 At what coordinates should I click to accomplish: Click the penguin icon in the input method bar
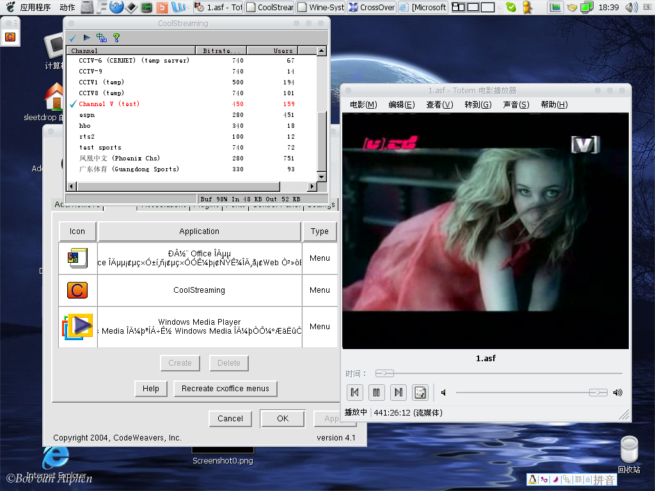click(x=533, y=479)
